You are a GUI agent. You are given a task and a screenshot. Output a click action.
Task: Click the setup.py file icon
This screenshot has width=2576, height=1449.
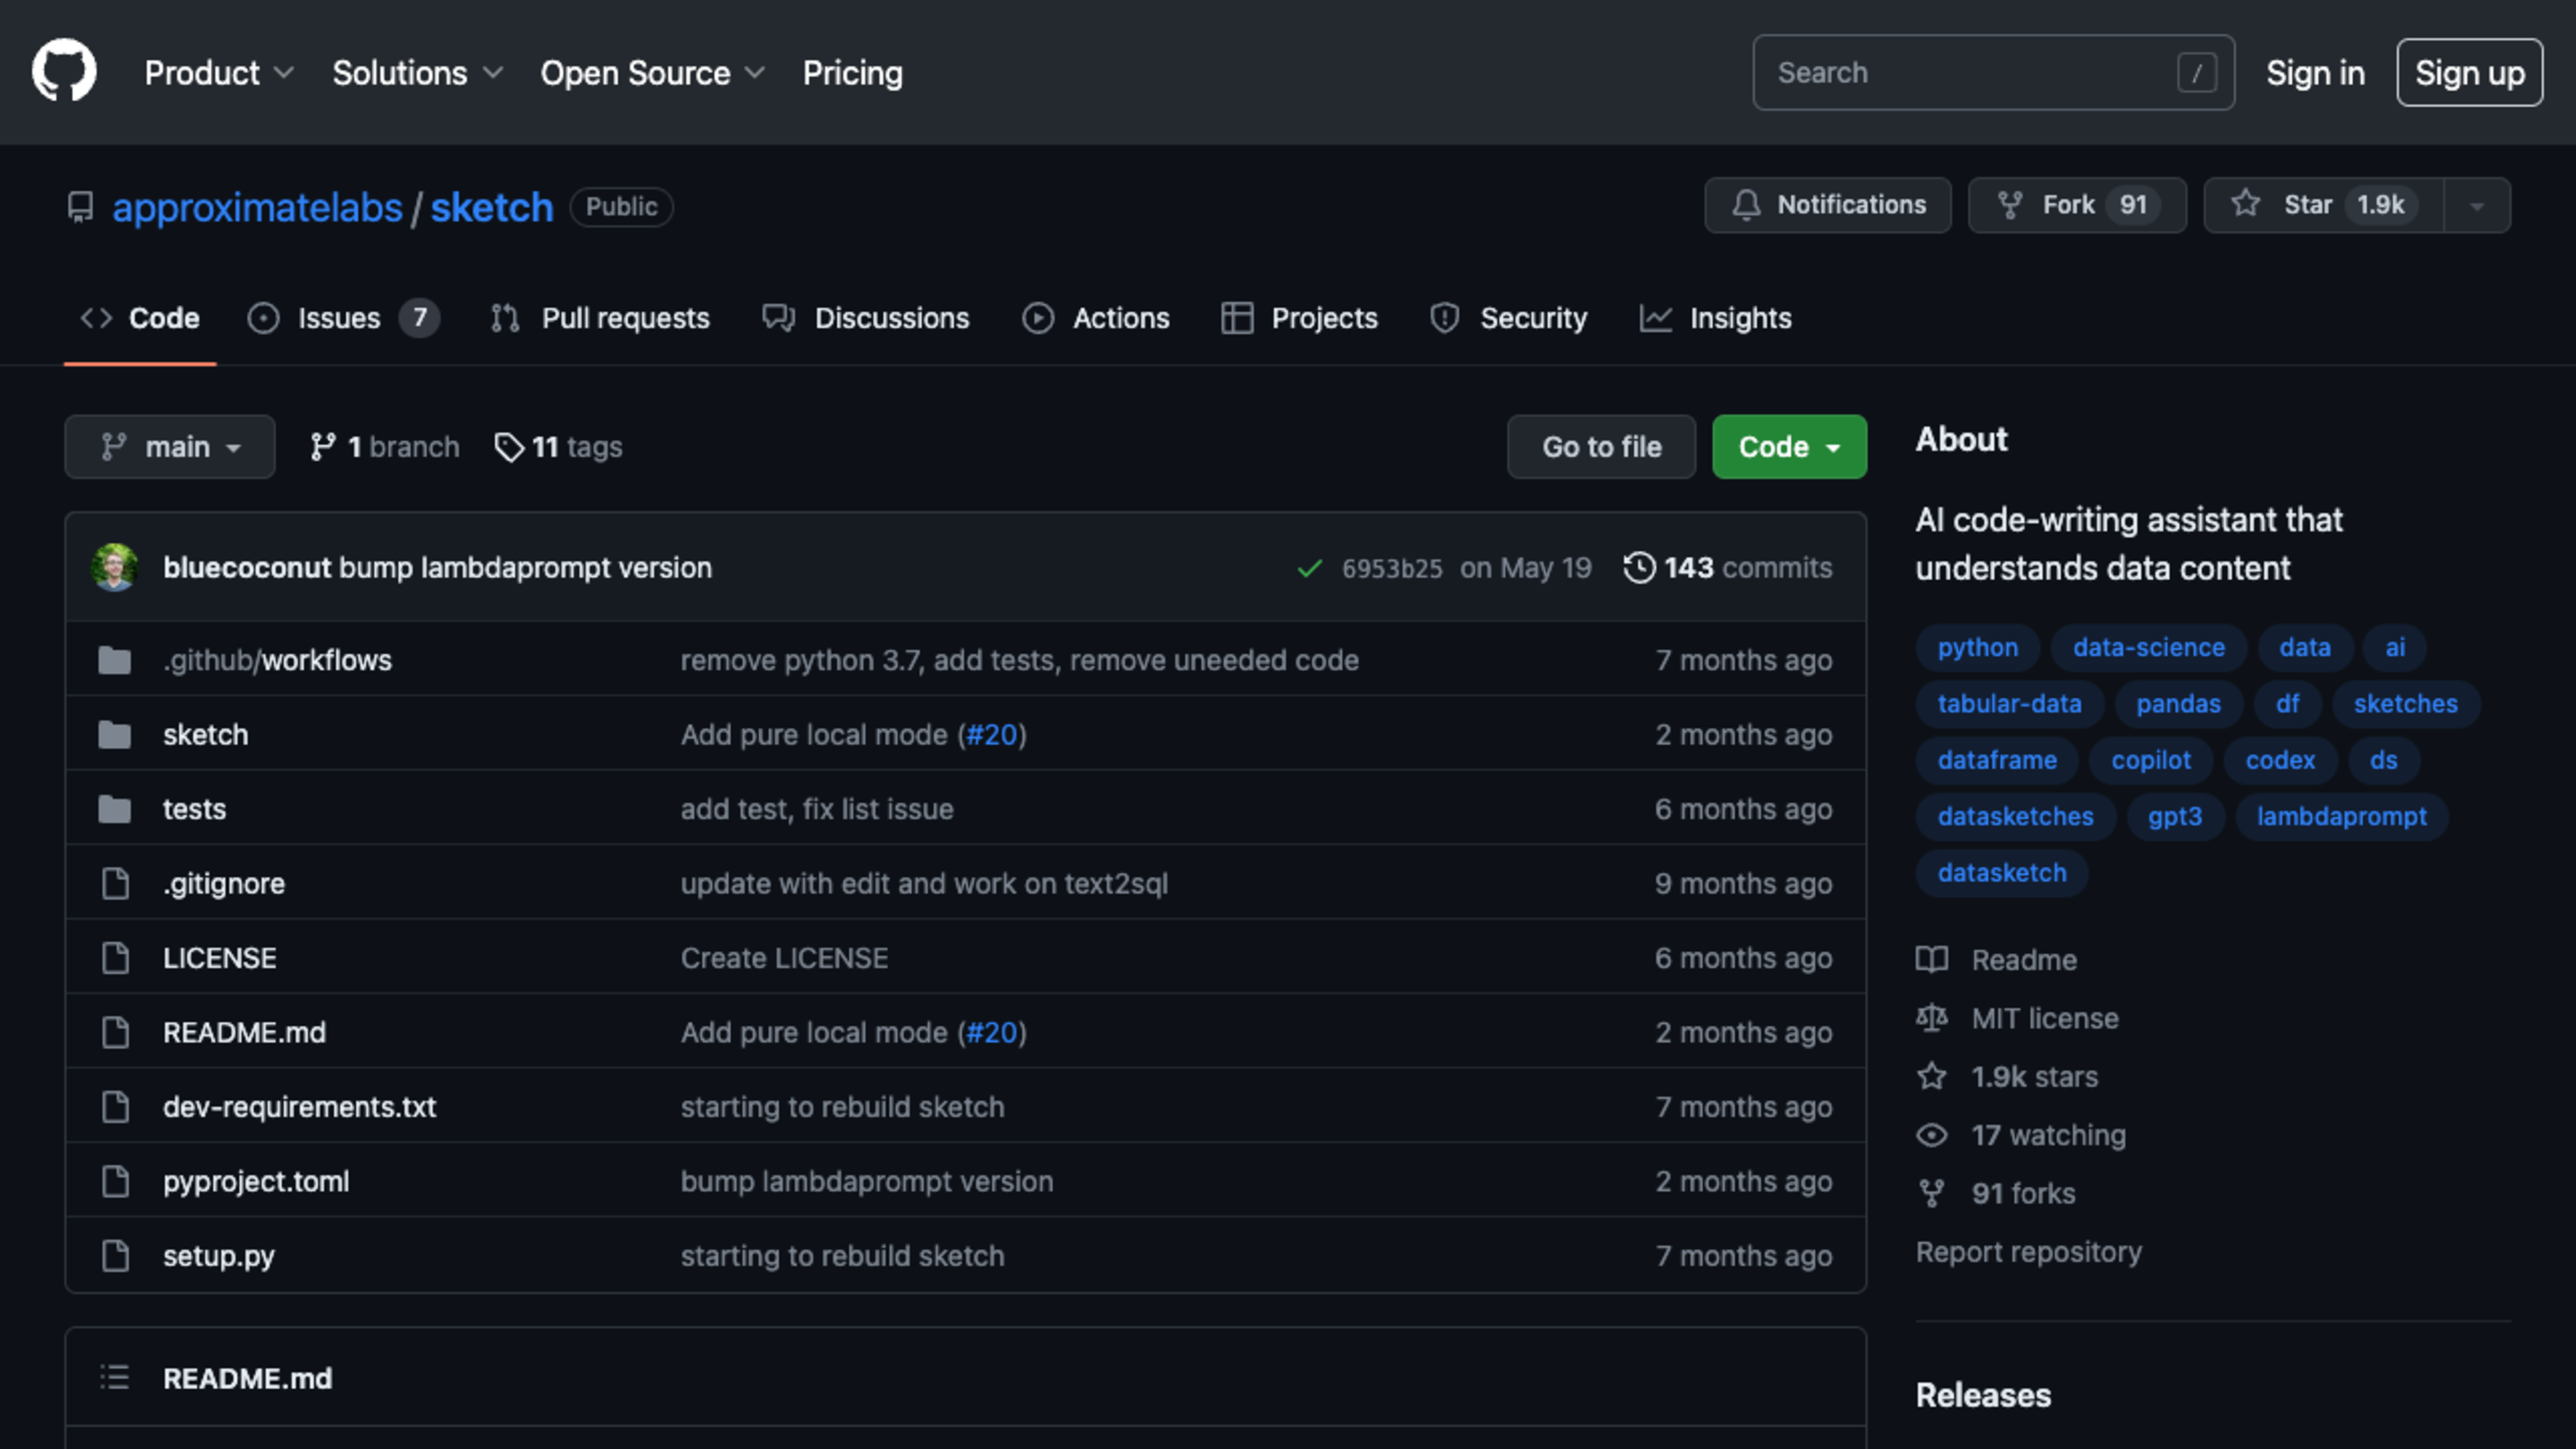pos(115,1255)
